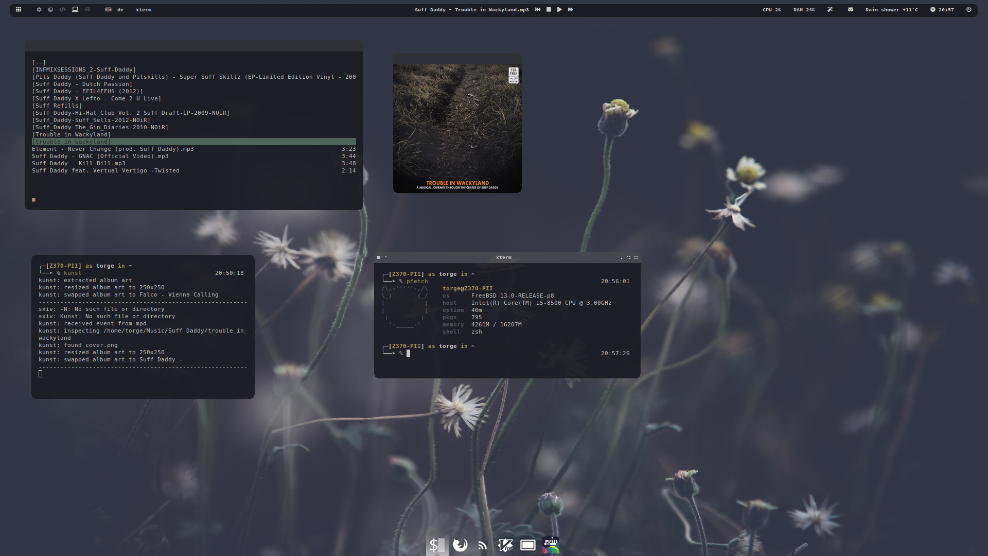Skip to previous track in top bar
988x556 pixels.
coord(538,9)
